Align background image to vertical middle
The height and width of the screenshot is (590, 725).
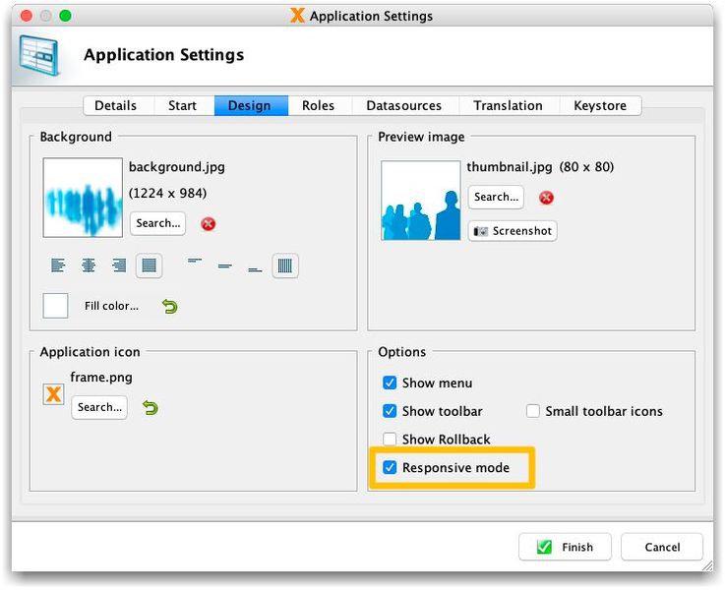pos(224,265)
